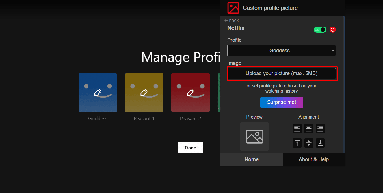
Task: Click the Custom profile picture extension logo
Action: pyautogui.click(x=233, y=8)
